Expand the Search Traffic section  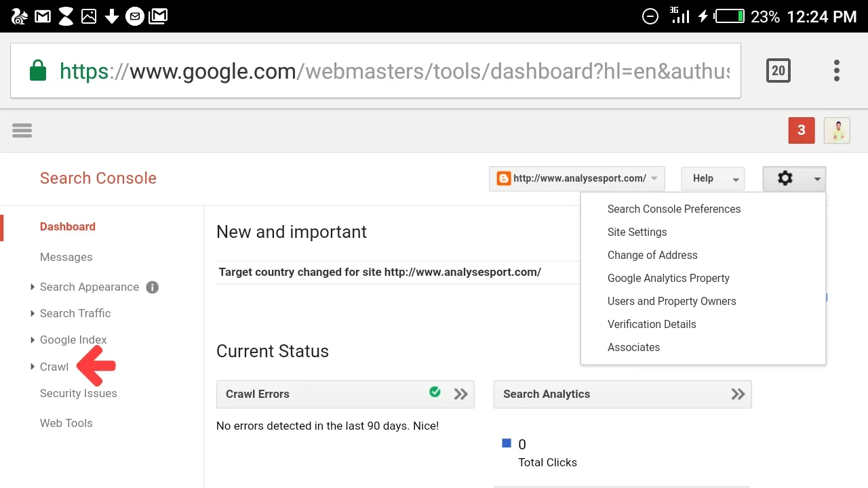[71, 313]
